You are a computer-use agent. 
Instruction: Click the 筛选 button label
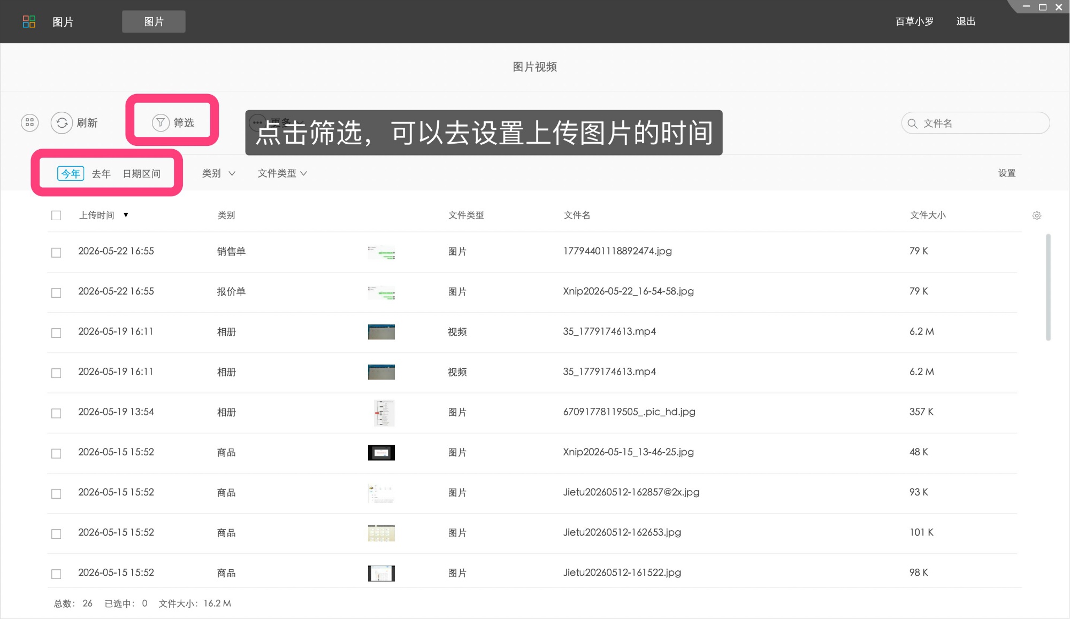[x=184, y=123]
